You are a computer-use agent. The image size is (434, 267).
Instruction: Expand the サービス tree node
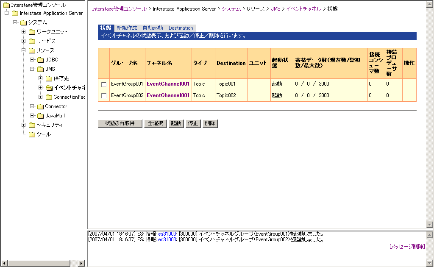tap(24, 41)
